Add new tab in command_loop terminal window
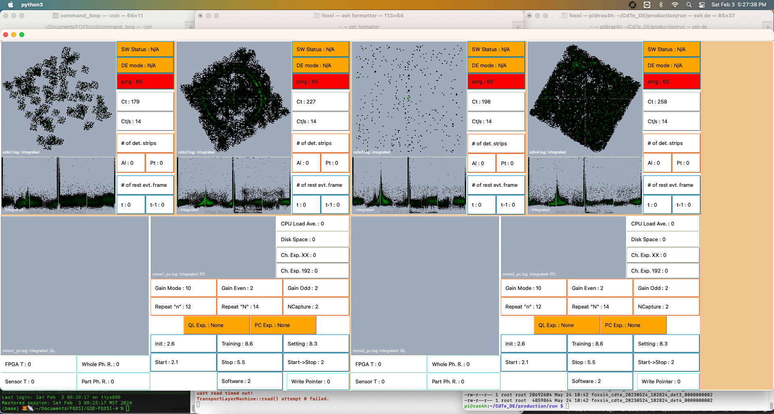Viewport: 774px width, 414px height. [x=191, y=27]
